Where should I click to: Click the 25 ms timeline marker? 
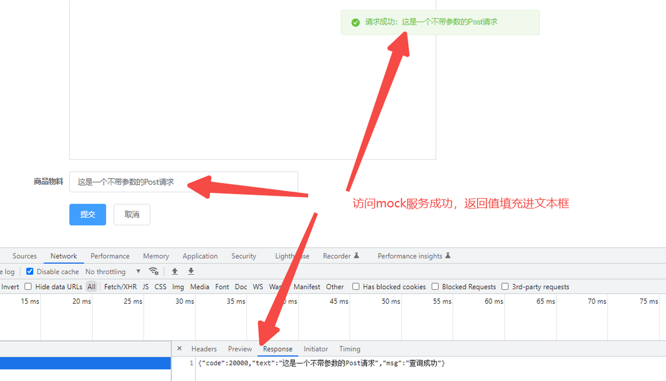(x=133, y=301)
